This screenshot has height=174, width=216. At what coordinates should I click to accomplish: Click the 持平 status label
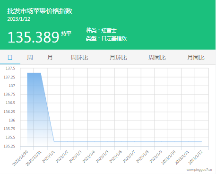(66, 34)
